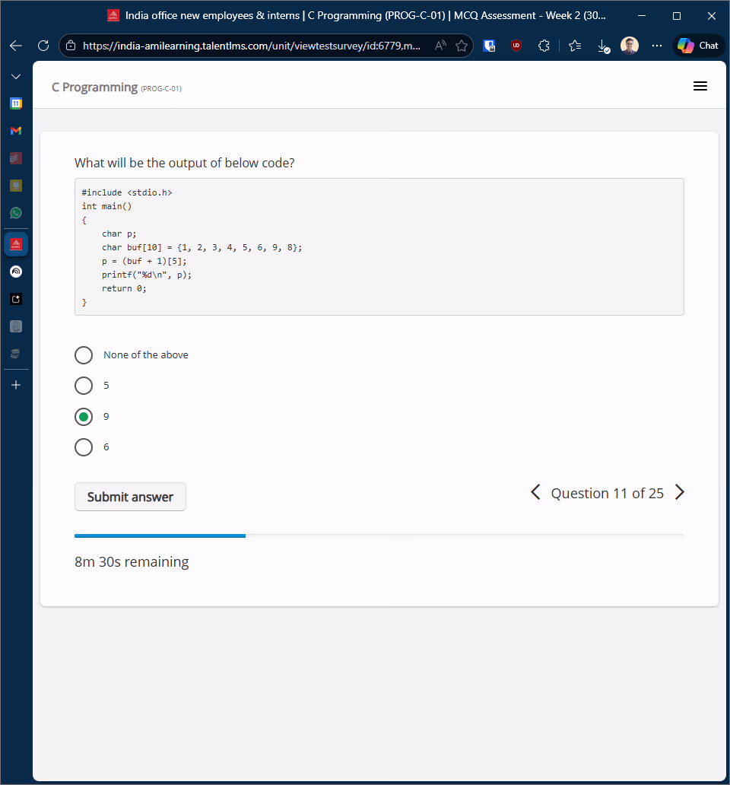This screenshot has height=785, width=730.
Task: Open Copilot Chat button
Action: tap(698, 46)
